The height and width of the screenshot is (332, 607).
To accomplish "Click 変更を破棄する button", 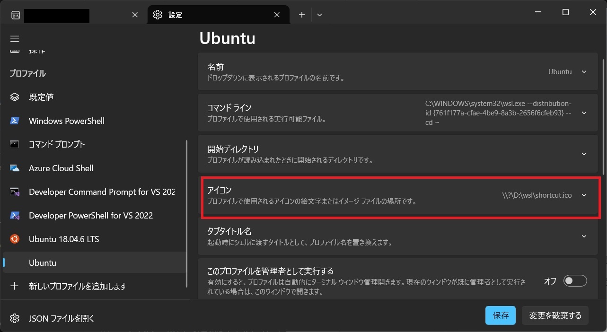I will tap(555, 315).
